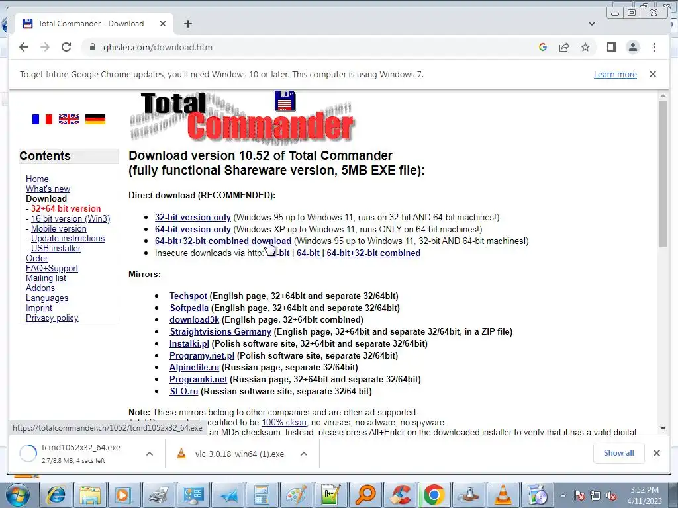The width and height of the screenshot is (678, 508).
Task: Open a new tab with plus button
Action: coord(187,24)
